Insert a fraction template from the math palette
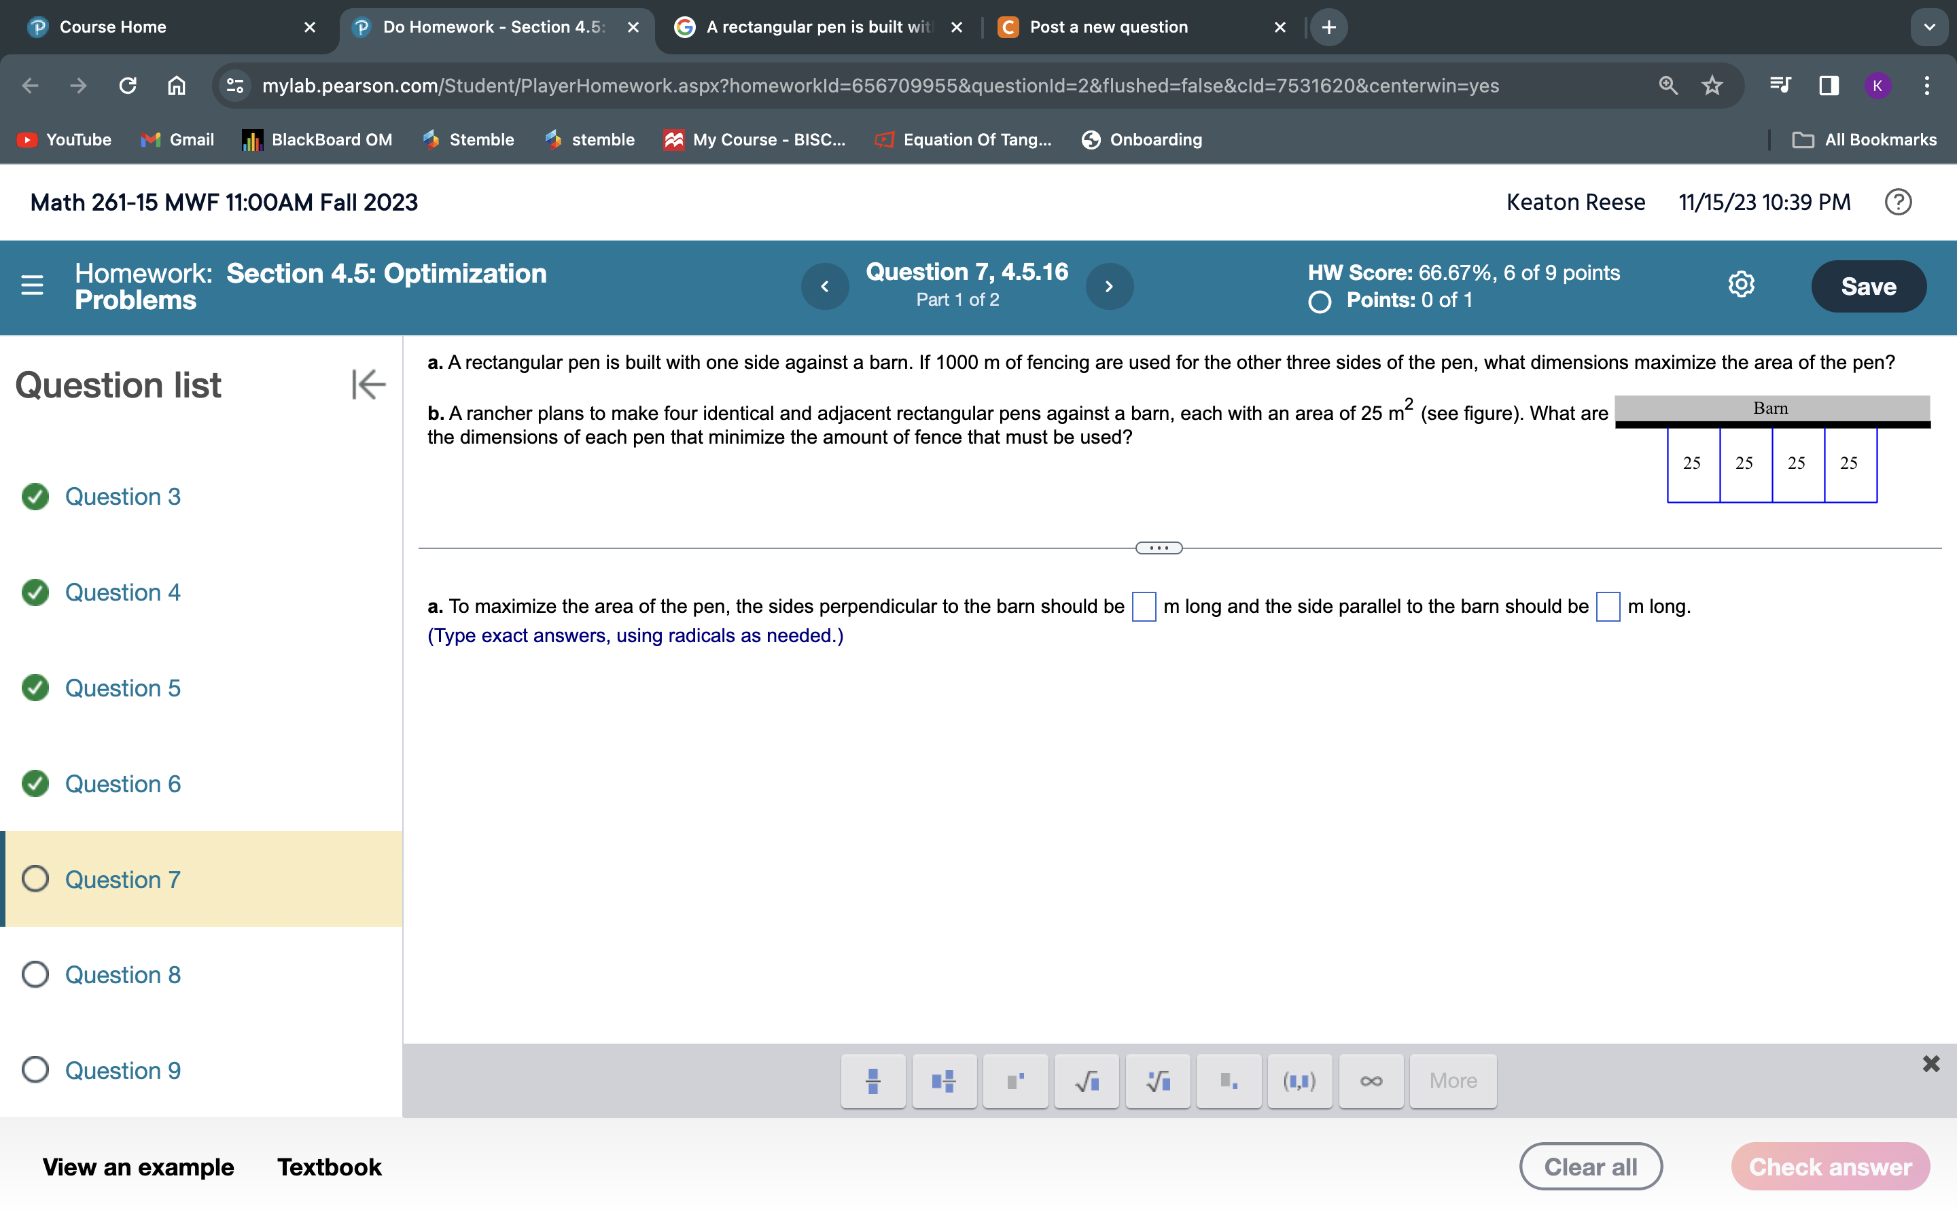The image size is (1957, 1223). [x=873, y=1080]
